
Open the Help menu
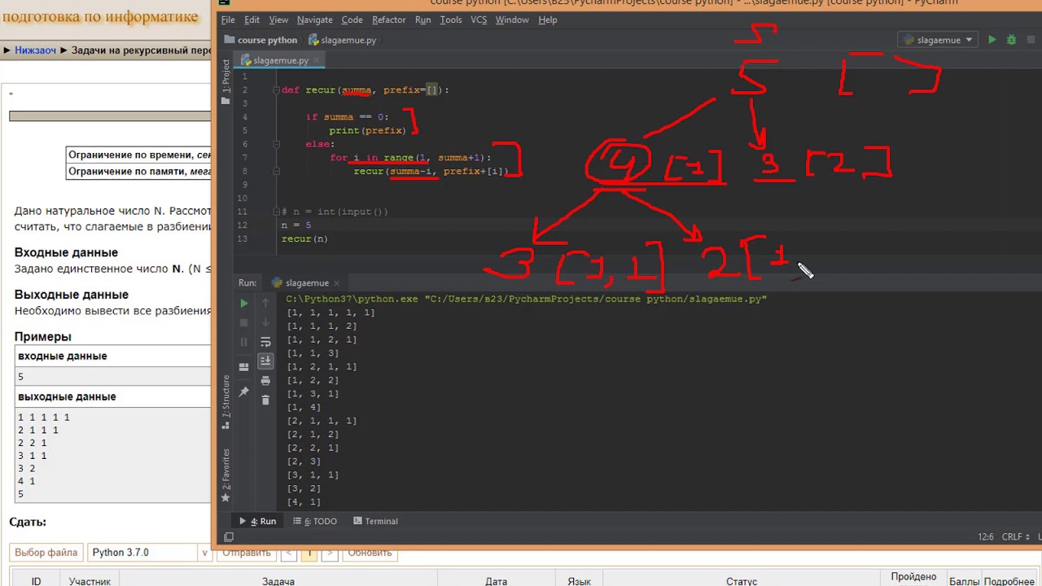548,20
